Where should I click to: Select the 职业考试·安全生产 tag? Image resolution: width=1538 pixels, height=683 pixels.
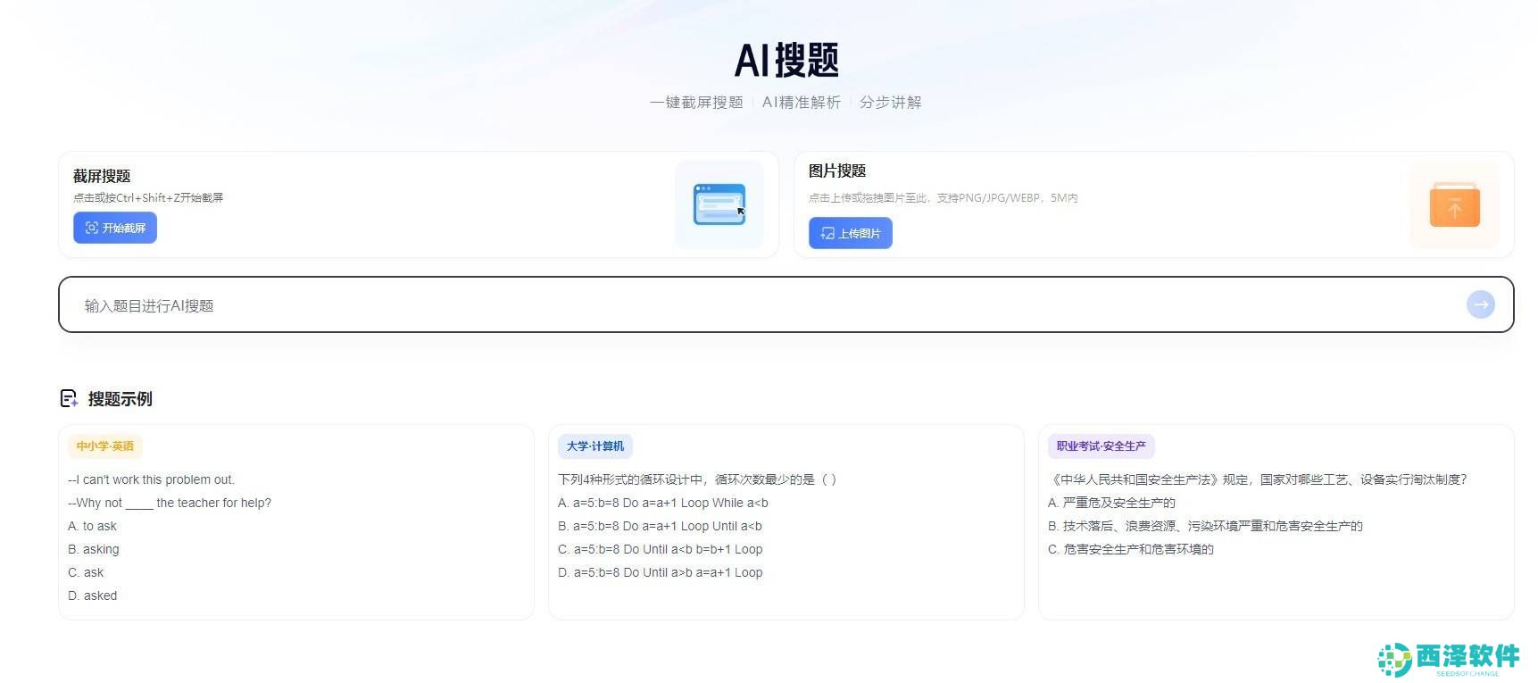[1102, 446]
